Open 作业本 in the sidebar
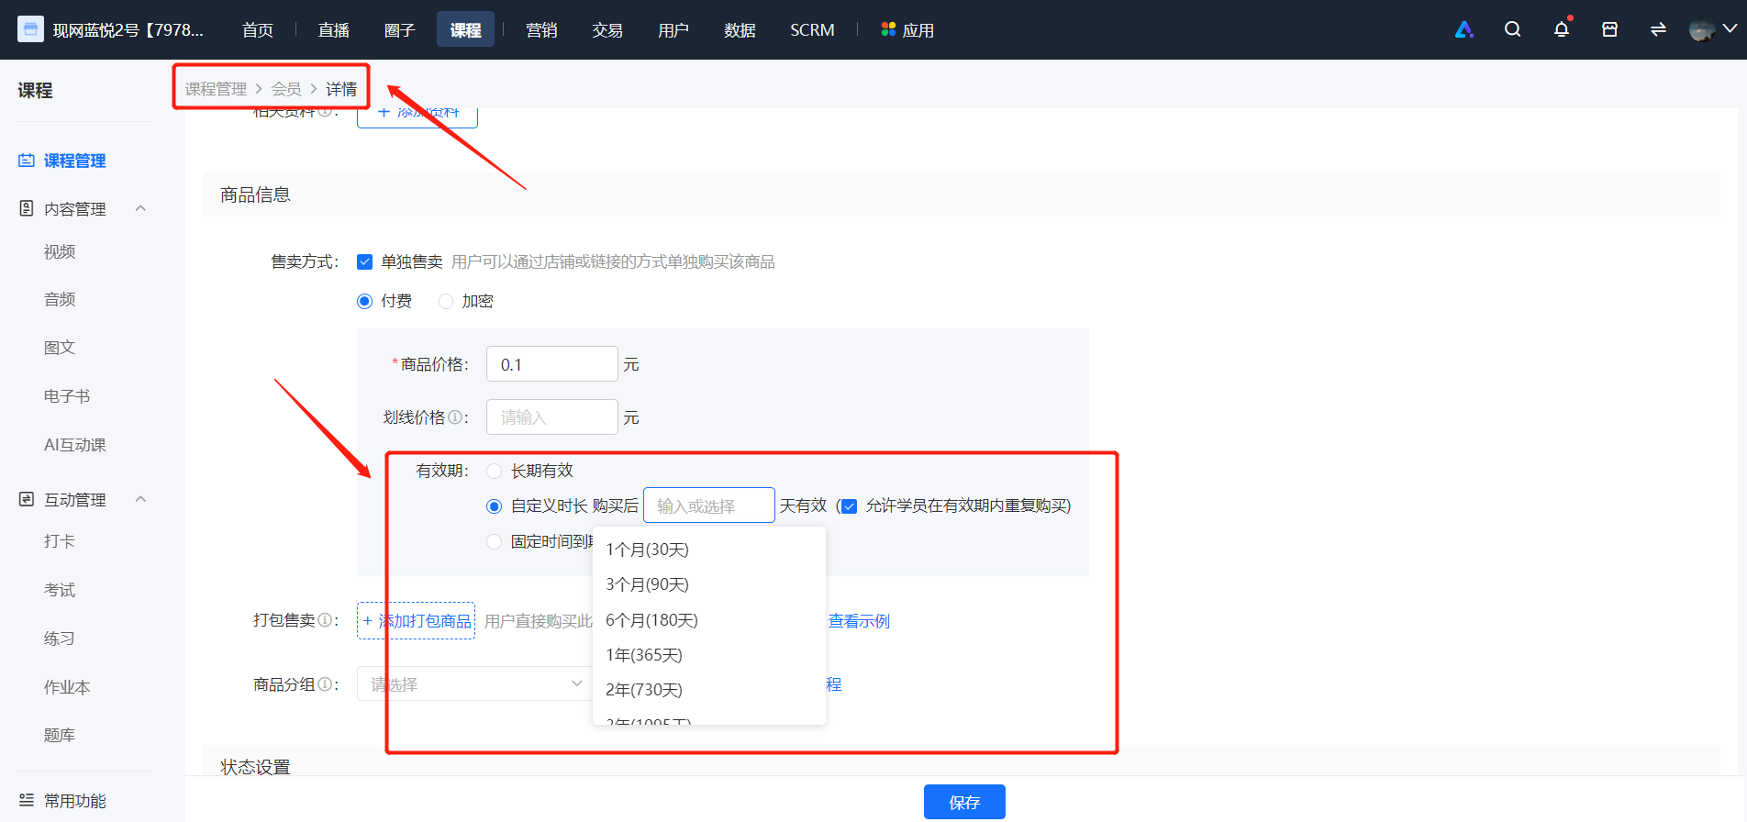1747x822 pixels. coord(67,687)
